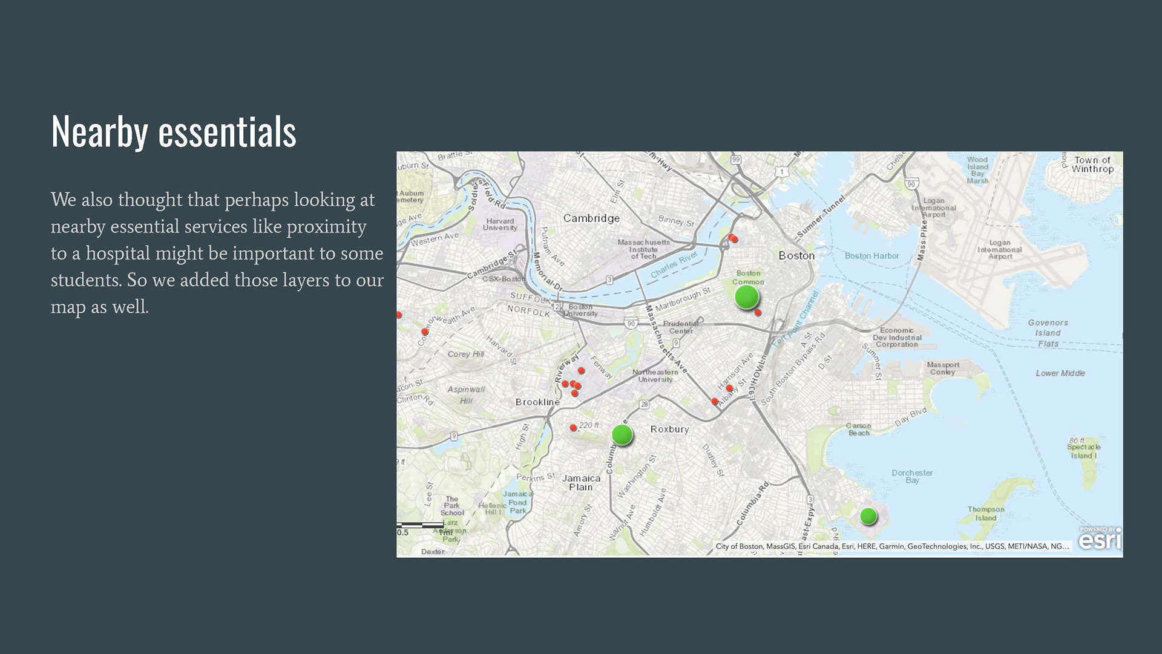Screen dimensions: 1162x654
Task: Click the green marker below Boston Common
Action: 746,297
